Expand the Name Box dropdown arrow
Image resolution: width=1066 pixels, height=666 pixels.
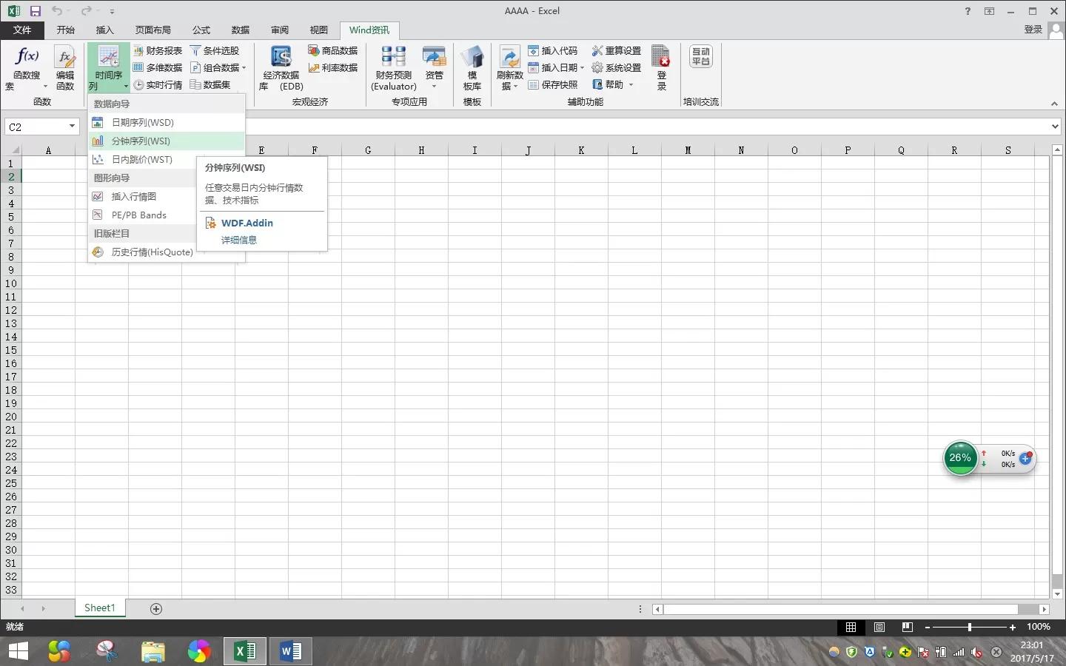pyautogui.click(x=72, y=127)
